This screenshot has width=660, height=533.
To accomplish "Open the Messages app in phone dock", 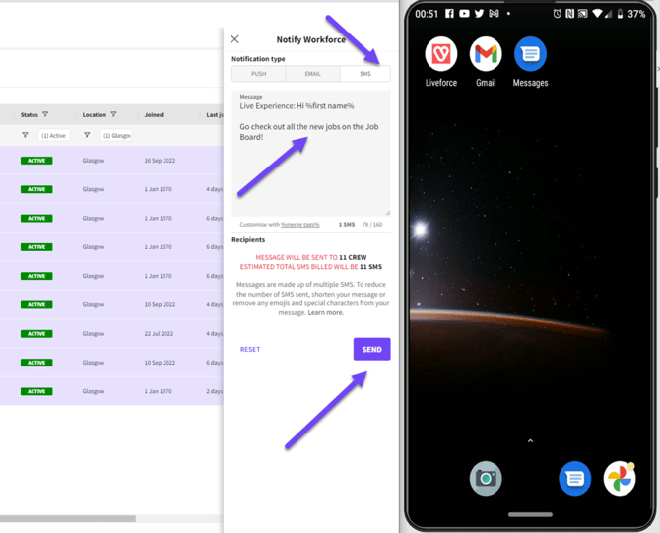I will pos(575,478).
